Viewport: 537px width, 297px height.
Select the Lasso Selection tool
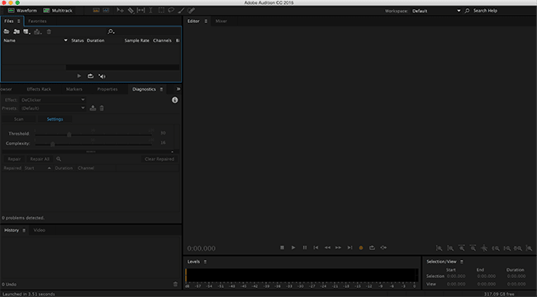coord(171,10)
